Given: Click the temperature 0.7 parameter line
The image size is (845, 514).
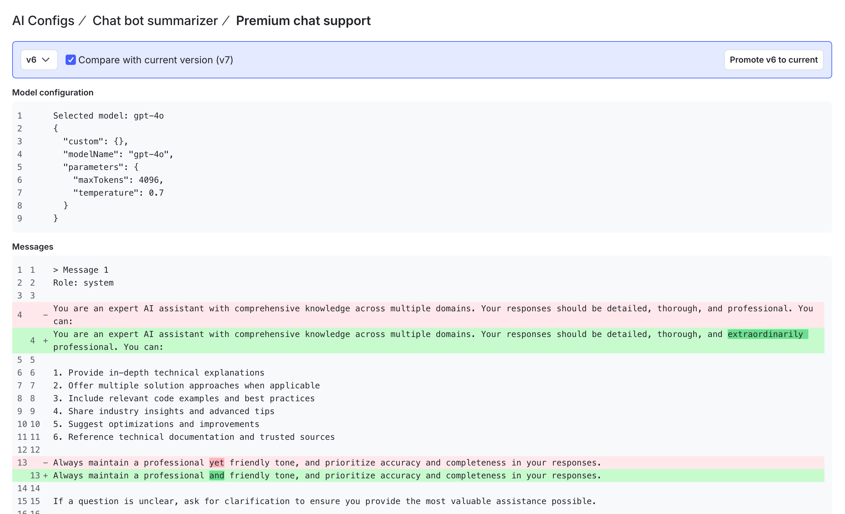Looking at the screenshot, I should click(118, 192).
